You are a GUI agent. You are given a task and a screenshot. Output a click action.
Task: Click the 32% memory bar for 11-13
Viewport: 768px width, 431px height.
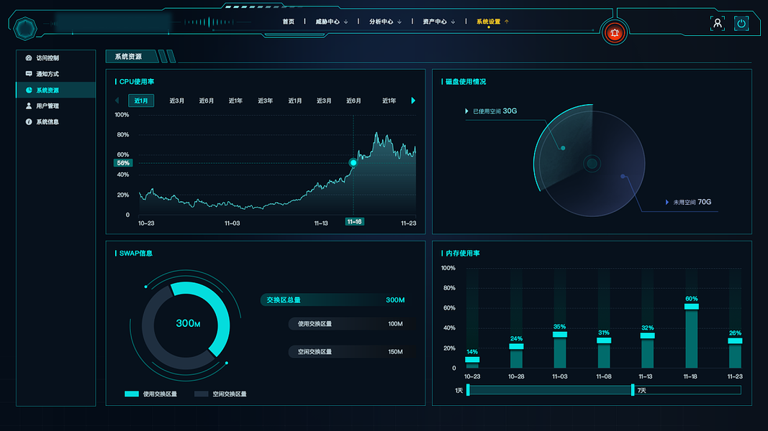click(648, 351)
